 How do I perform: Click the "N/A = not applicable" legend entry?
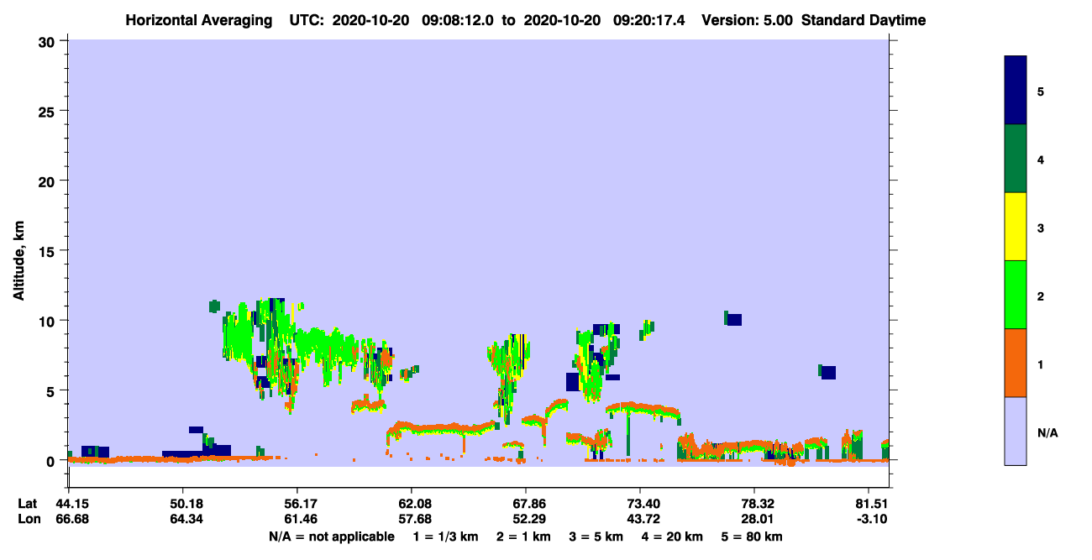tap(331, 536)
